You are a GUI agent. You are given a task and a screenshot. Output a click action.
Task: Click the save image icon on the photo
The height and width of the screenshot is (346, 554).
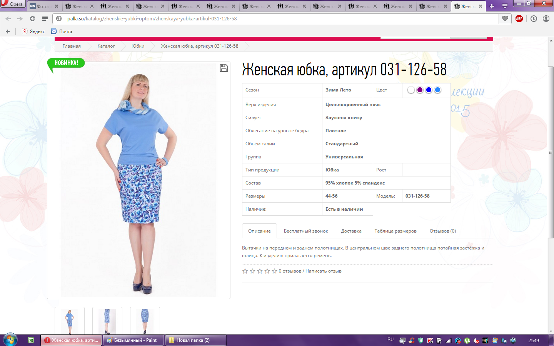[x=224, y=68]
